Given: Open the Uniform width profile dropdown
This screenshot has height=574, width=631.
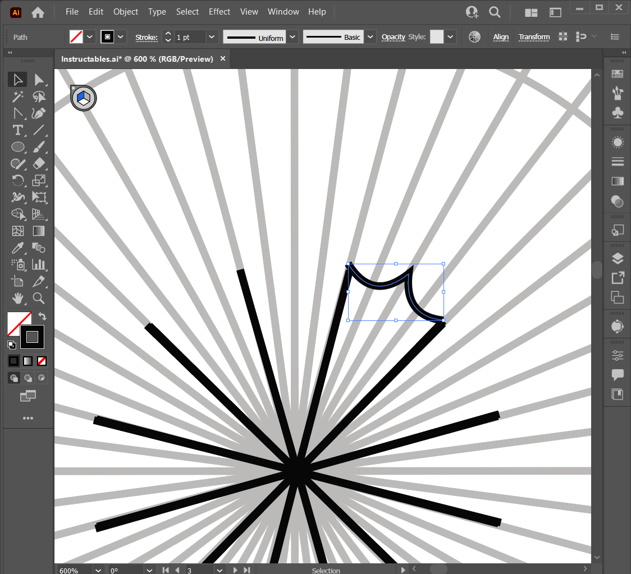Looking at the screenshot, I should (292, 37).
